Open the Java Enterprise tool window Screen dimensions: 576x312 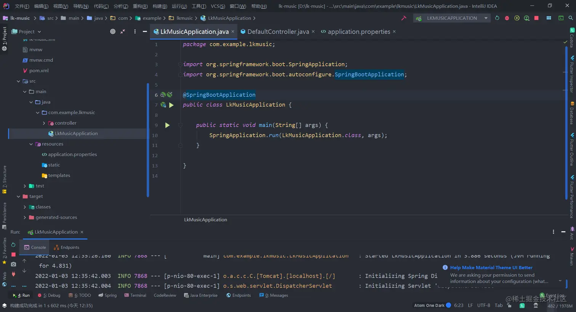pyautogui.click(x=200, y=295)
